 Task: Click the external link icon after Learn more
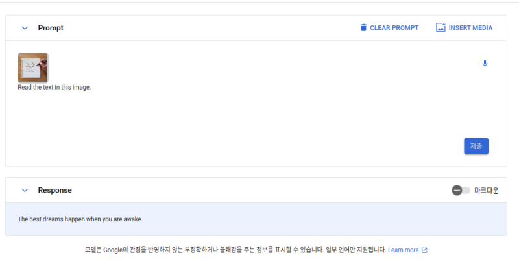[x=424, y=250]
